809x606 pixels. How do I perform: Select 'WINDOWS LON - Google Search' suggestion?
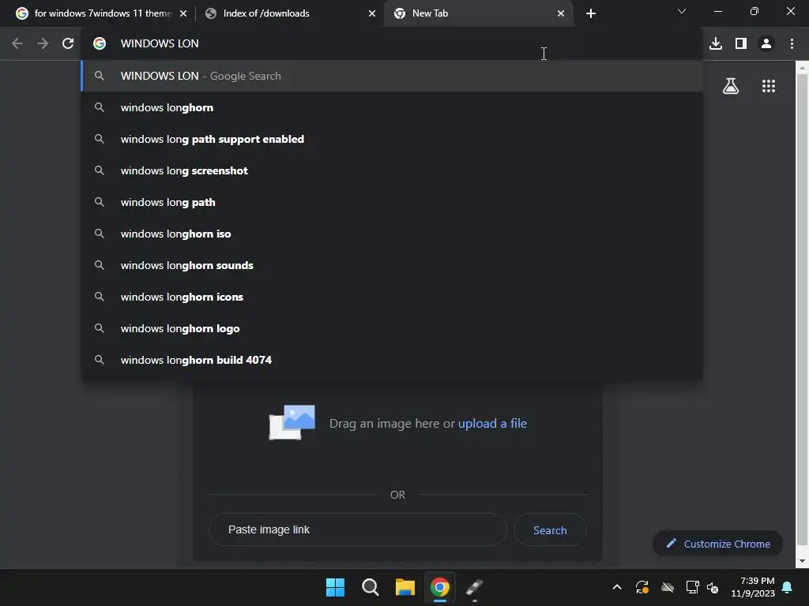392,76
